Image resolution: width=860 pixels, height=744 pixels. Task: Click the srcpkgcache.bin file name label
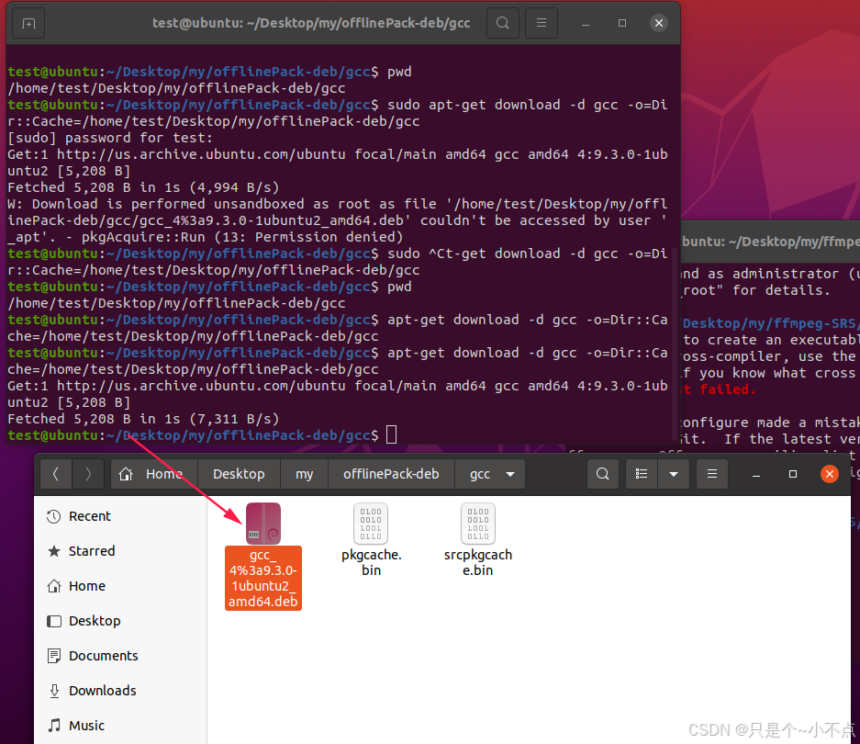477,562
